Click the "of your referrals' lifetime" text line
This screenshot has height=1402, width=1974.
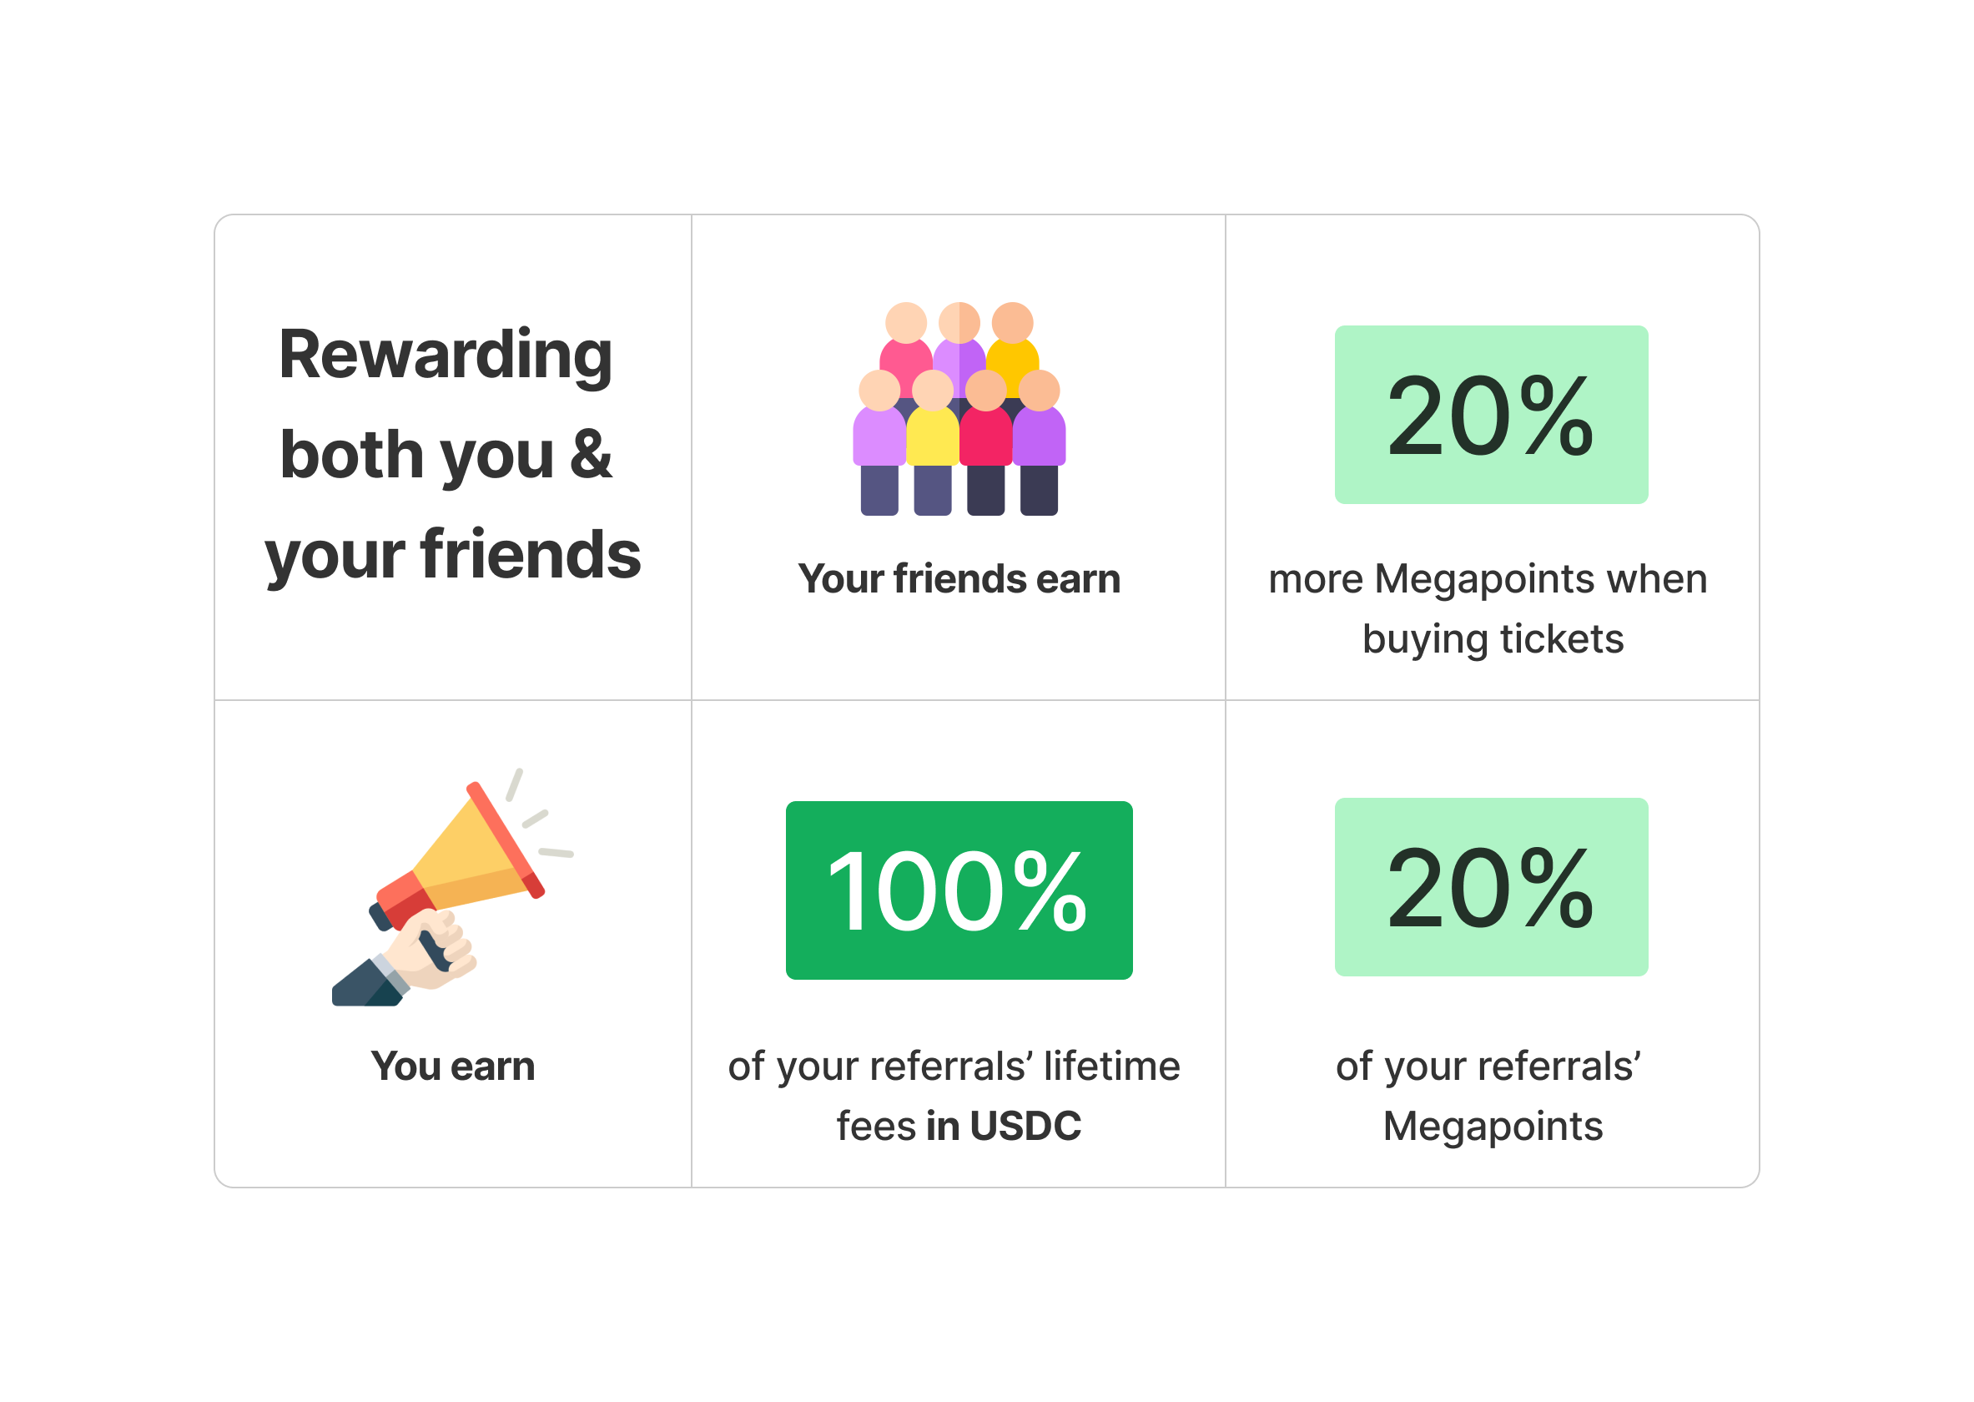coord(953,1066)
